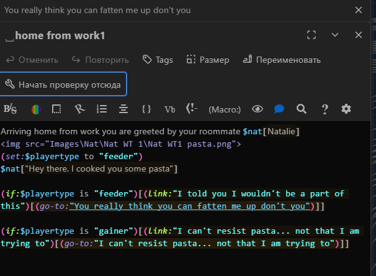Screen dimensions: 376x276
Task: Click the dashed box borders icon
Action: pos(56,109)
